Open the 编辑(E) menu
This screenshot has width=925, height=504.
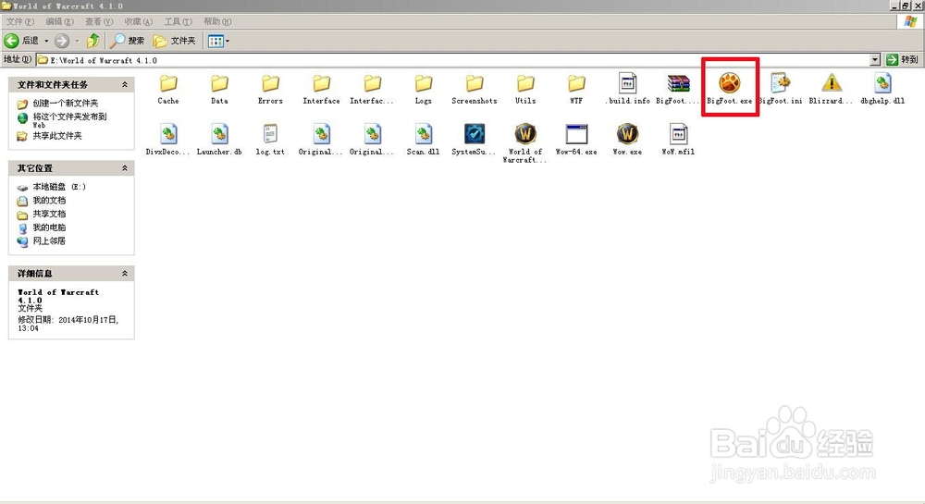click(x=59, y=21)
